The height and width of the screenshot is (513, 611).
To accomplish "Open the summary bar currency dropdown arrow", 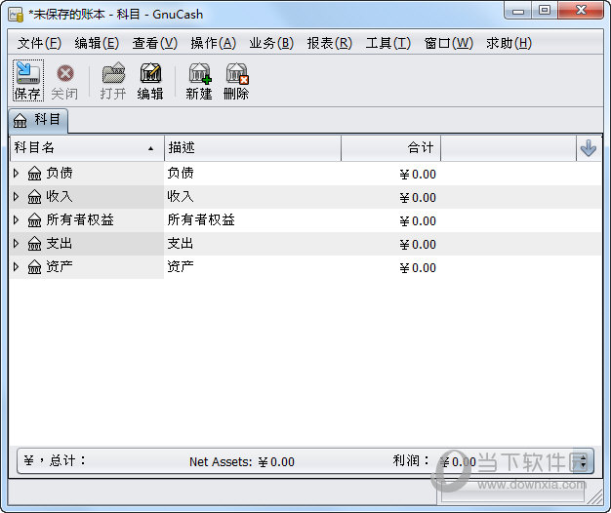I will pyautogui.click(x=584, y=461).
